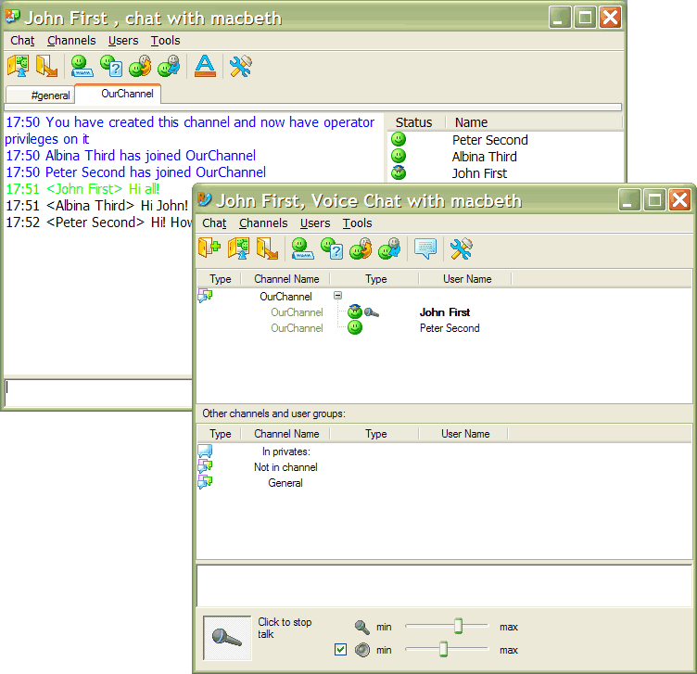Image resolution: width=697 pixels, height=674 pixels.
Task: Toggle the speaker volume checkbox
Action: tap(340, 650)
